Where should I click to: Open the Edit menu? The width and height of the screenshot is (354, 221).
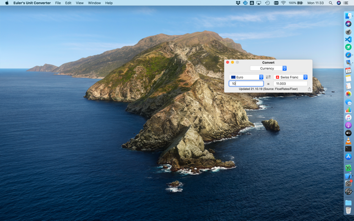(68, 3)
